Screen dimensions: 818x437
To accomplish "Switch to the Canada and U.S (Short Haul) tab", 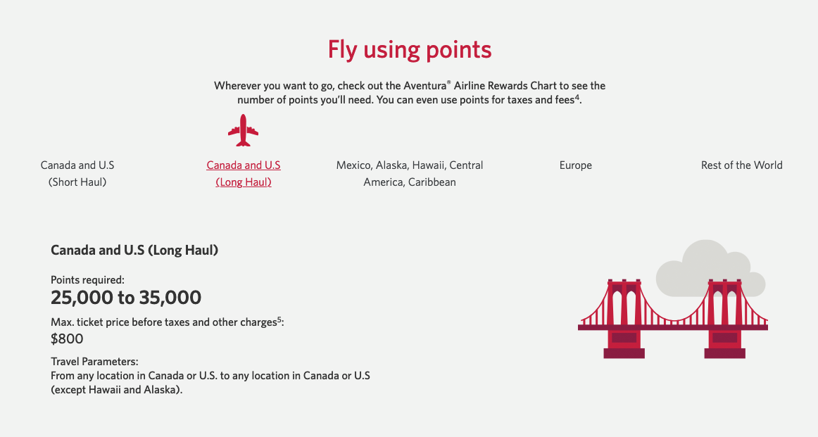I will point(77,173).
